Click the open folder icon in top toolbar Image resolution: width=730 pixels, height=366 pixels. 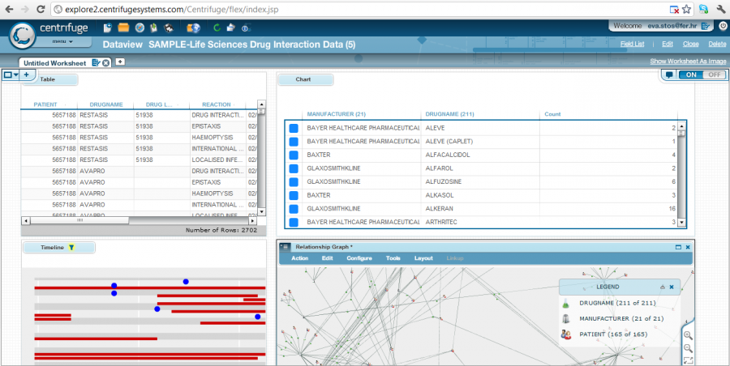pos(122,28)
